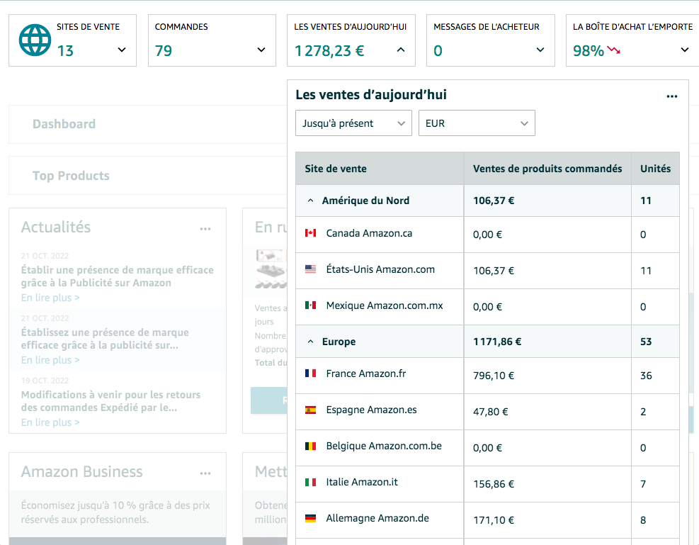Click the Mexico flag icon

[x=311, y=305]
